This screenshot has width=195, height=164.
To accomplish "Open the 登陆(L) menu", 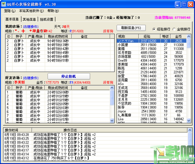I will pos(10,11).
